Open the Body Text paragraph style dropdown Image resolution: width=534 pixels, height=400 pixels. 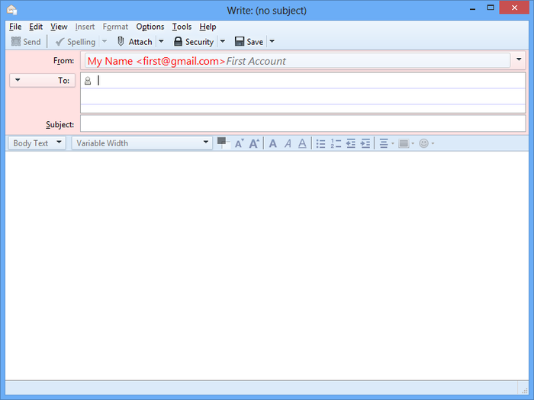[x=37, y=143]
